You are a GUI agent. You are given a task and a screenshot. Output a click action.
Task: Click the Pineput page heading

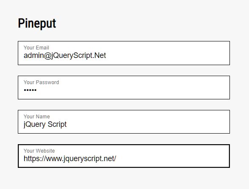coord(37,23)
